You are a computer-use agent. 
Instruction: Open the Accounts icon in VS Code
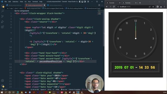click(x=3, y=80)
